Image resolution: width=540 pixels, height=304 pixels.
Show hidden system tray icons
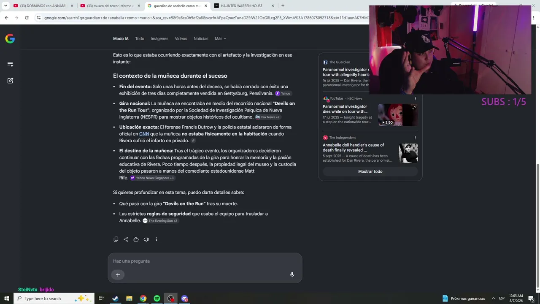click(x=493, y=299)
